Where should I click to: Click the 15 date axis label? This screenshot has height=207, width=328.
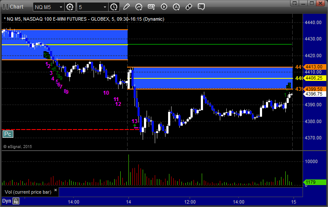click(x=294, y=202)
